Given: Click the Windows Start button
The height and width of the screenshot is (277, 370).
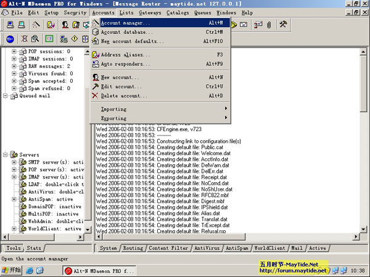Looking at the screenshot, I should pos(11,270).
